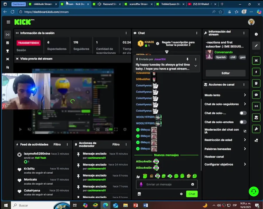Switch to the scaredftw Stream tab
263x209 pixels.
click(139, 4)
